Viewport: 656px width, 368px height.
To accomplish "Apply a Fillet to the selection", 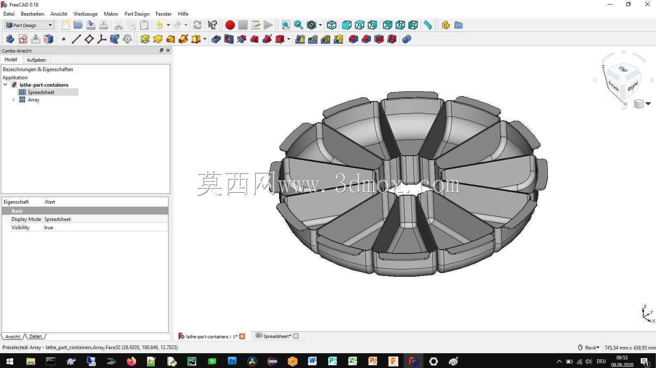I will 353,39.
